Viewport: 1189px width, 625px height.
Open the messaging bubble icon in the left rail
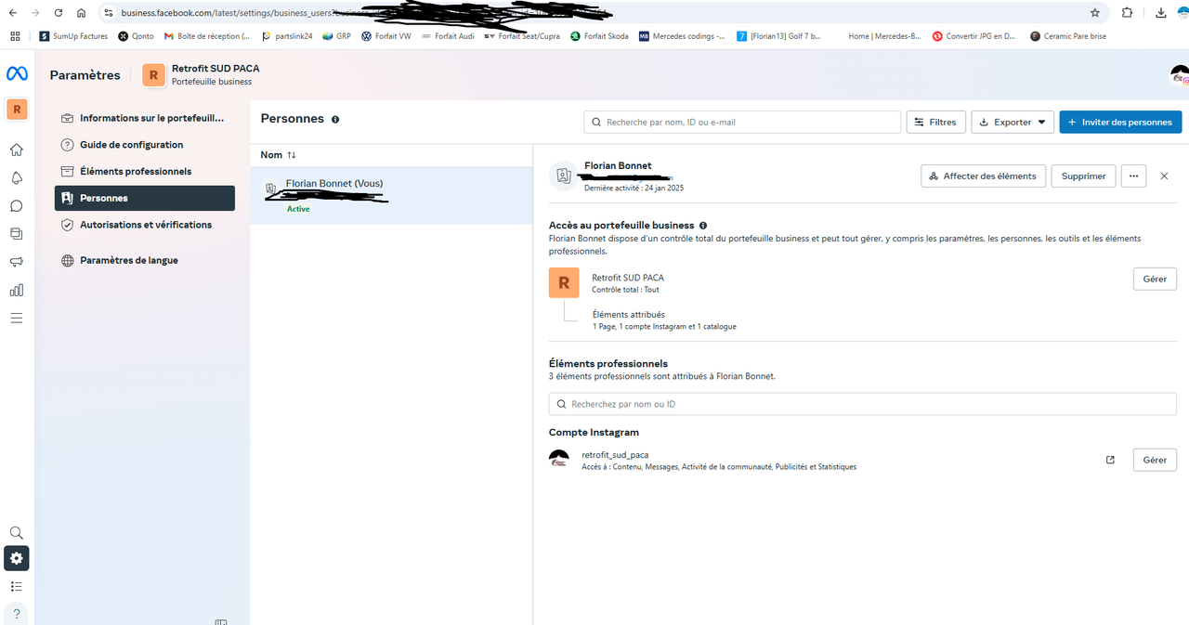point(17,206)
